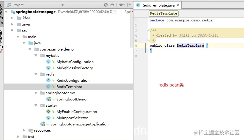244x140 pixels.
Task: Click the RedisTemplate breadcrumb label
Action: (163, 13)
